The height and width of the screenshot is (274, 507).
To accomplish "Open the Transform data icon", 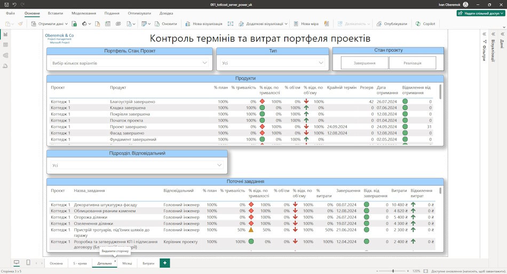I will (x=146, y=23).
